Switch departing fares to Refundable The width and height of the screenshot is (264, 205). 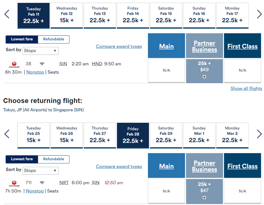point(53,39)
